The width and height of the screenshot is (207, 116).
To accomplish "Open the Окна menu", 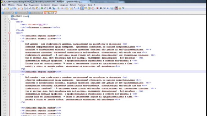I will [90, 5].
